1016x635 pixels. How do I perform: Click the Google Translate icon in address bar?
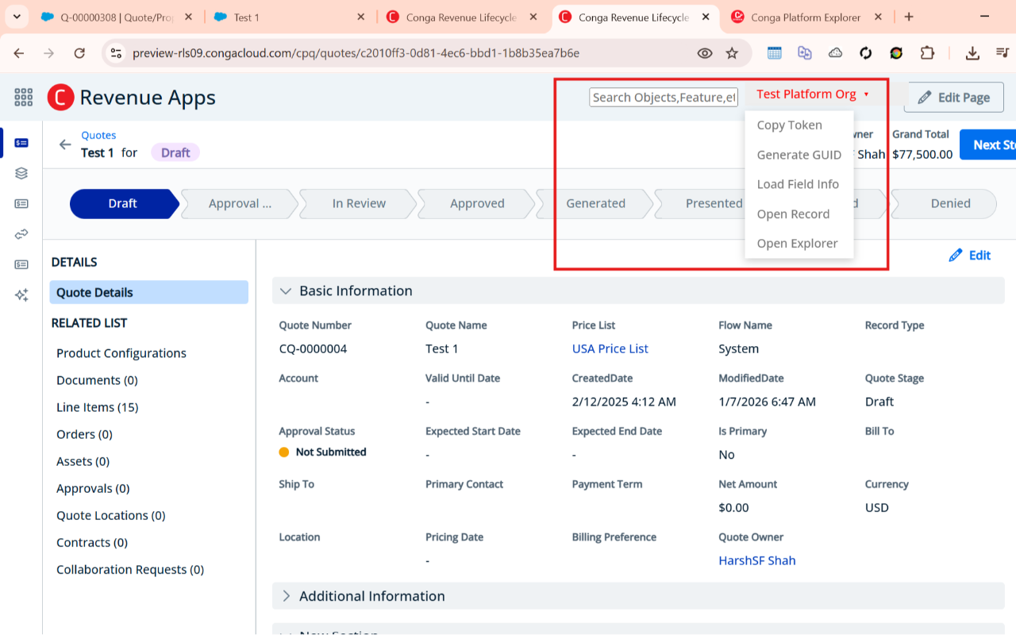coord(805,52)
